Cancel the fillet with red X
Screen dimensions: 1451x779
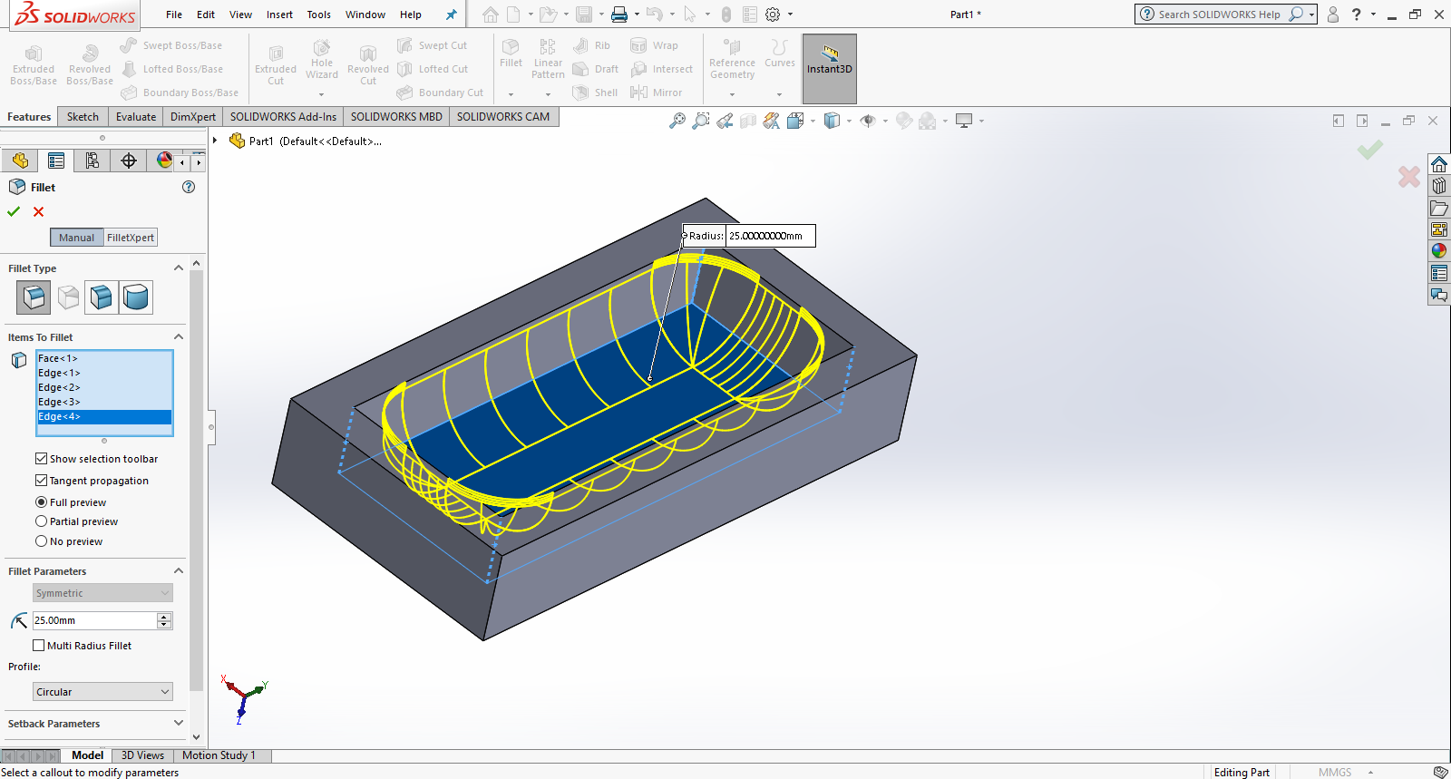click(x=38, y=211)
